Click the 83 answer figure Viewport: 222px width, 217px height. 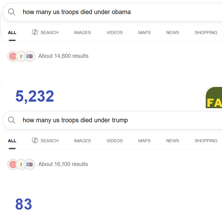click(x=24, y=204)
